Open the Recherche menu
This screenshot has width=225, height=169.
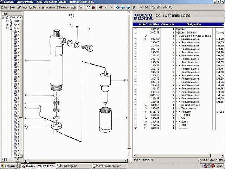pyautogui.click(x=35, y=7)
